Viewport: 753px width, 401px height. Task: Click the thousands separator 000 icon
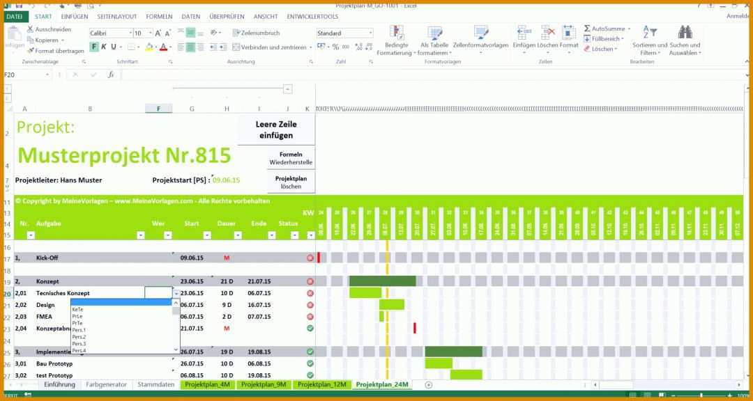click(346, 47)
